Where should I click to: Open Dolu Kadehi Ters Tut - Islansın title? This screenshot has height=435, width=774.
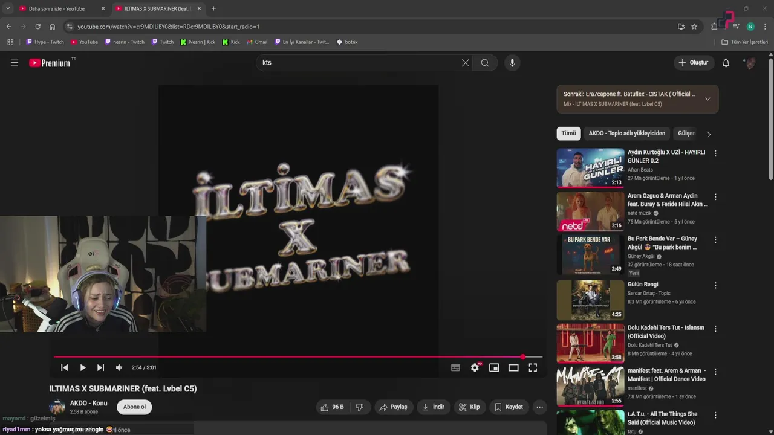tap(666, 332)
